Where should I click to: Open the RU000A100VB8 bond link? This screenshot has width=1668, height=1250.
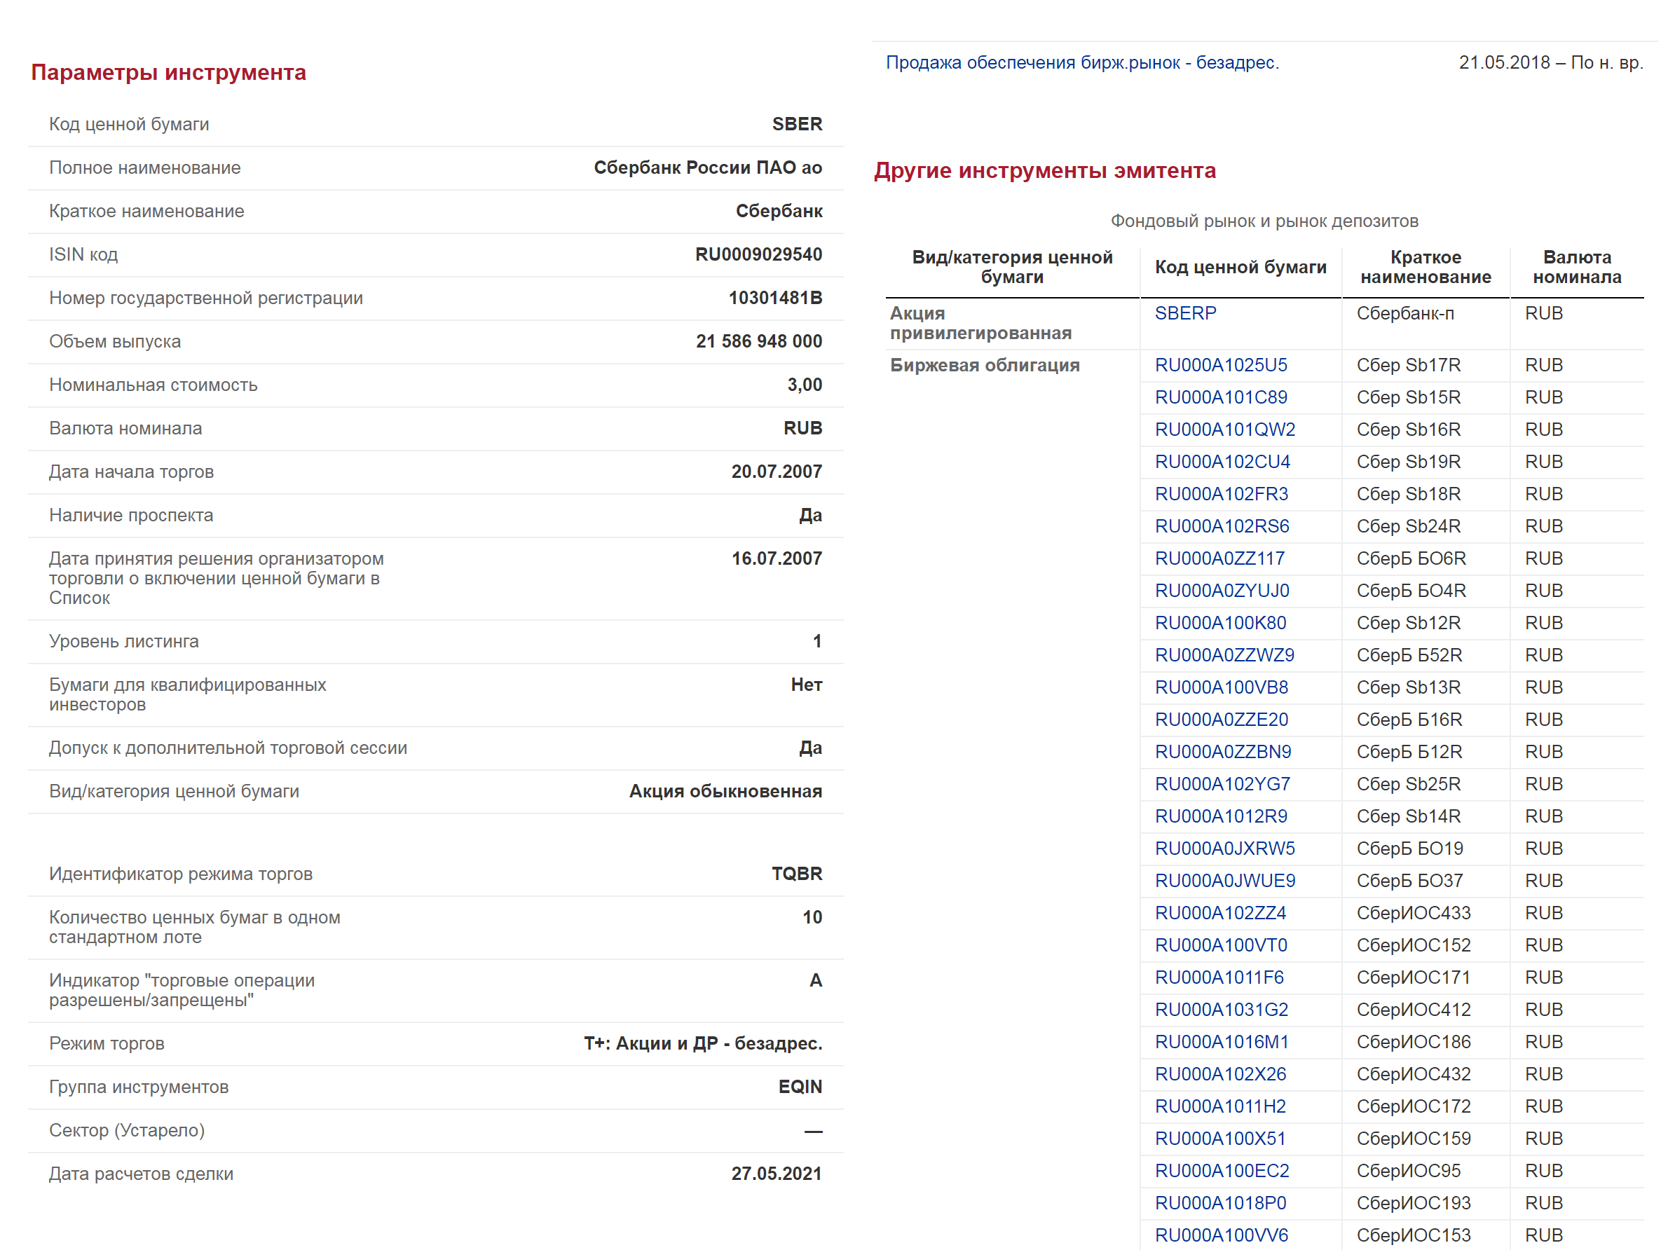pos(1221,687)
